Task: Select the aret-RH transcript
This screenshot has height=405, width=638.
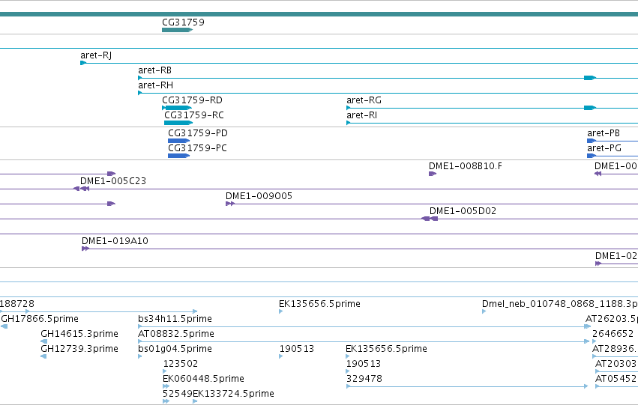Action: click(x=155, y=85)
